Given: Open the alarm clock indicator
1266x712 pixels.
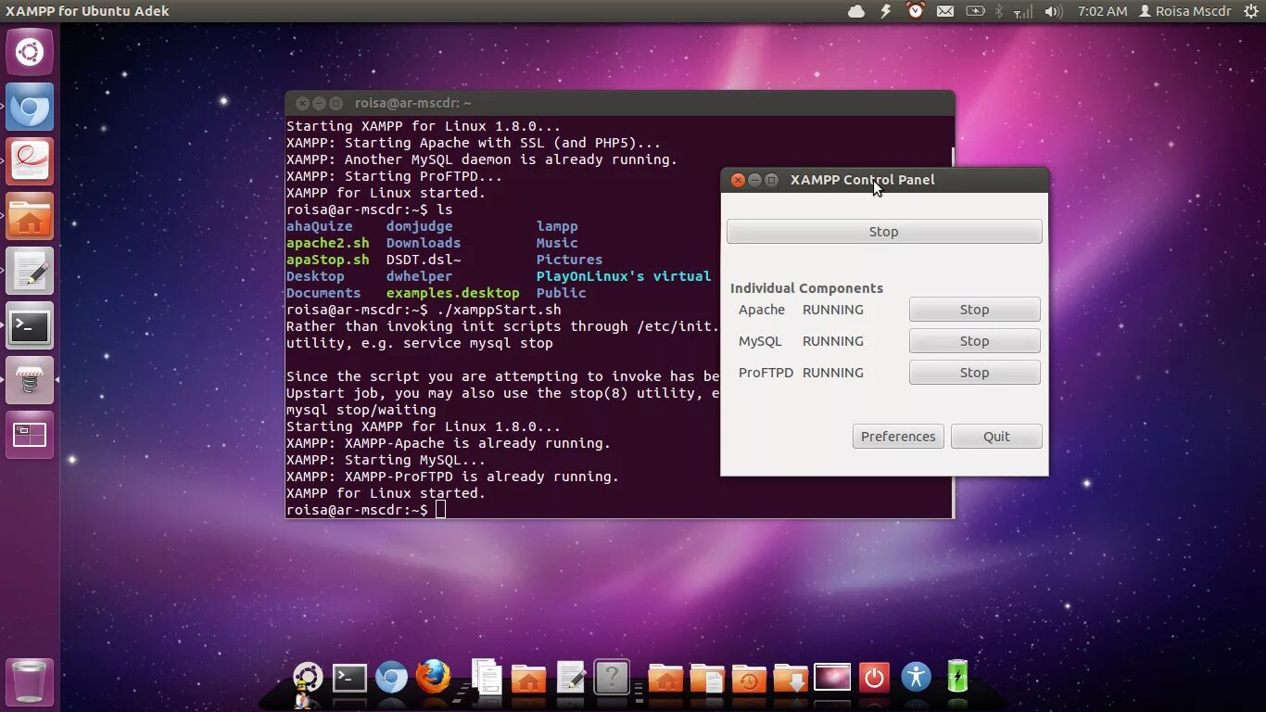Looking at the screenshot, I should tap(916, 11).
